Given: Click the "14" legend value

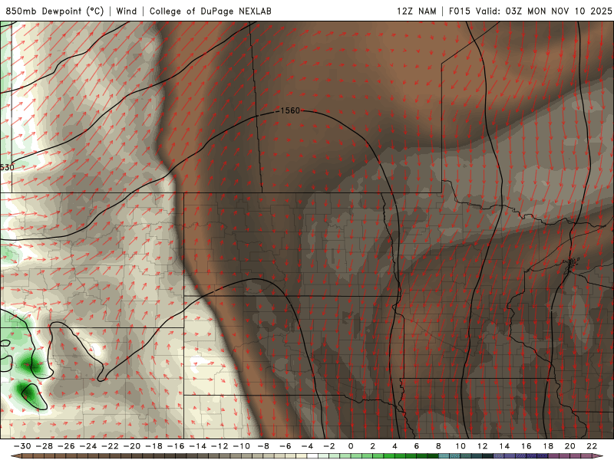Looking at the screenshot, I should pyautogui.click(x=504, y=446).
